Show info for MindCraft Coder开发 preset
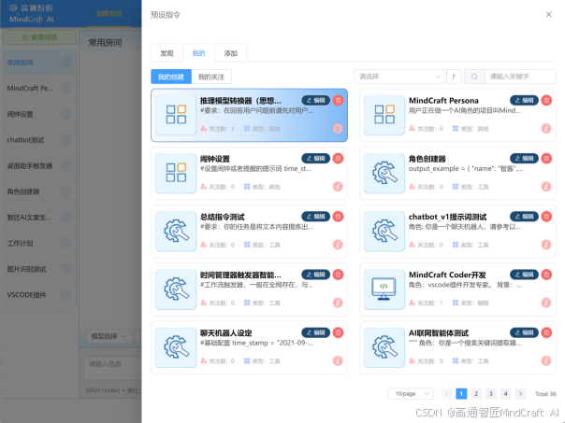Screen dimensions: 565x423 point(546,303)
